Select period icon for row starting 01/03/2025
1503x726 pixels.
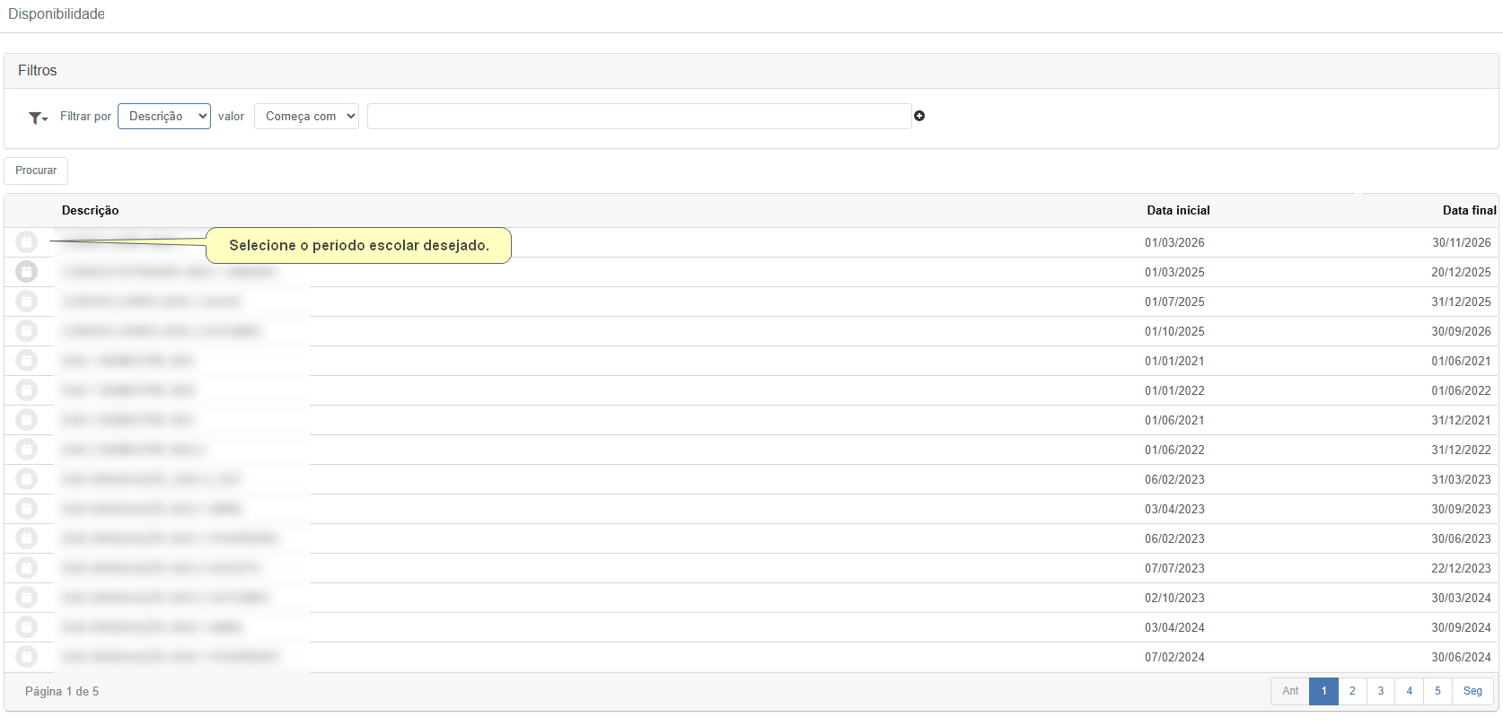coord(27,272)
